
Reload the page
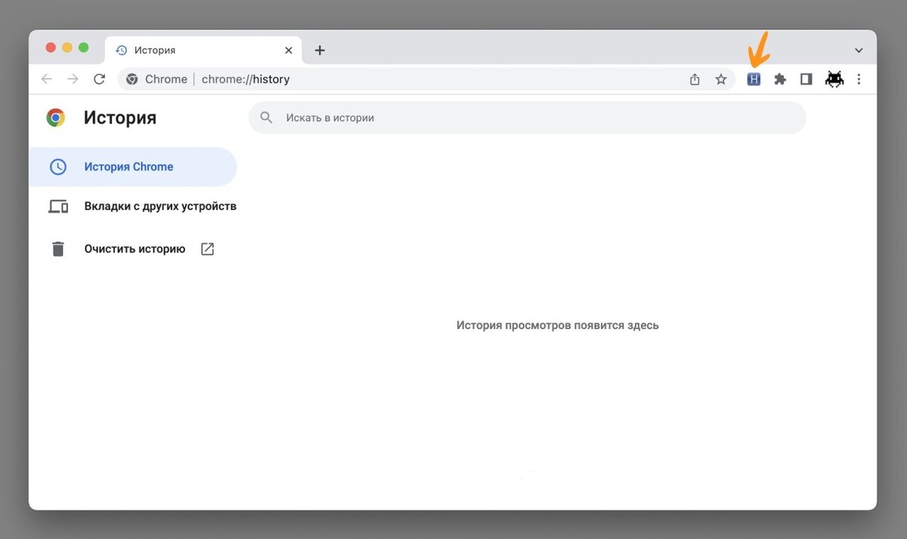[x=99, y=79]
